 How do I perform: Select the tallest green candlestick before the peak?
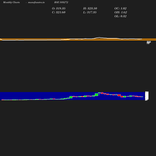coord(96,95)
